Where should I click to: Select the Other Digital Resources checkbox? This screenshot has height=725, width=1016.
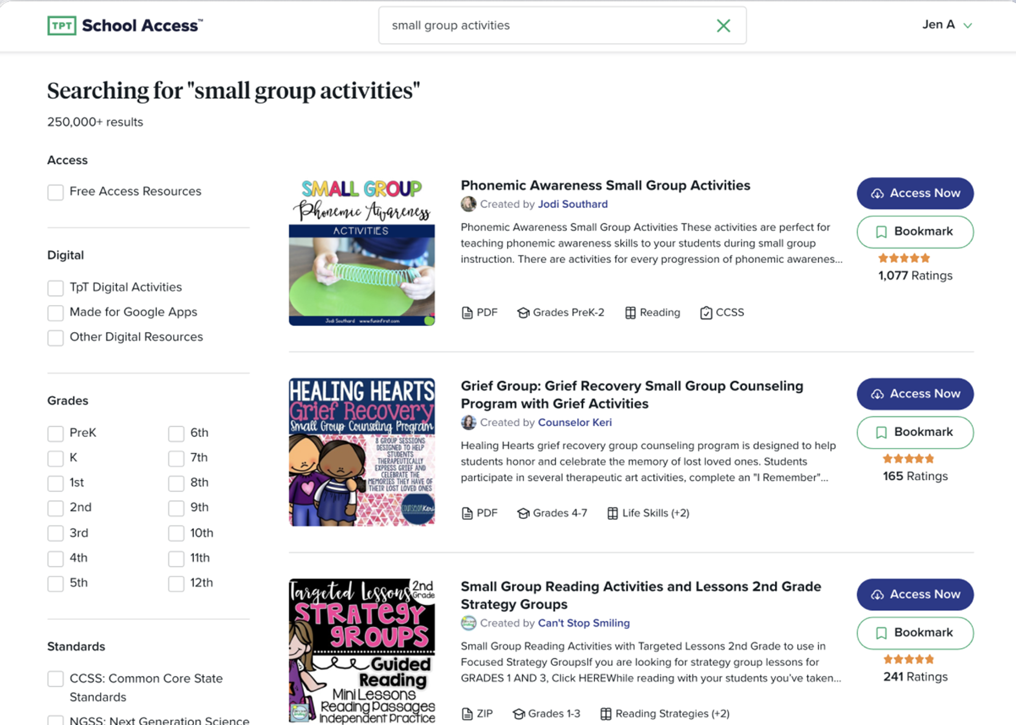(x=55, y=337)
